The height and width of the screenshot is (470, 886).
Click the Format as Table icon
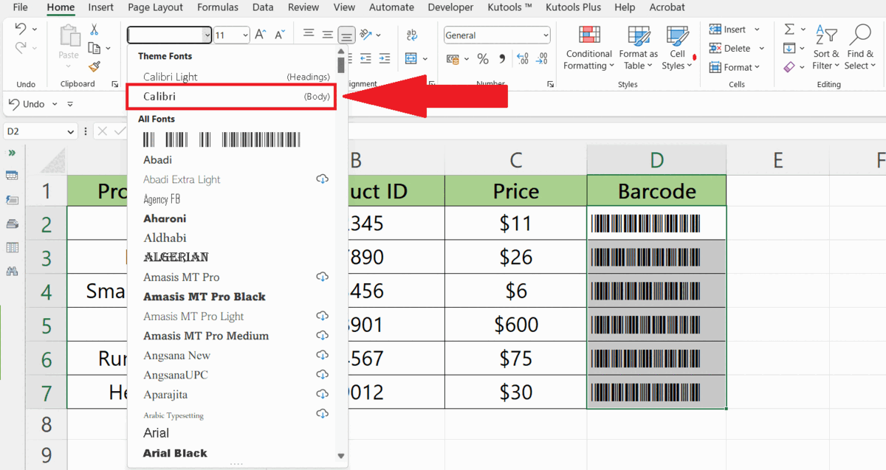[x=638, y=48]
